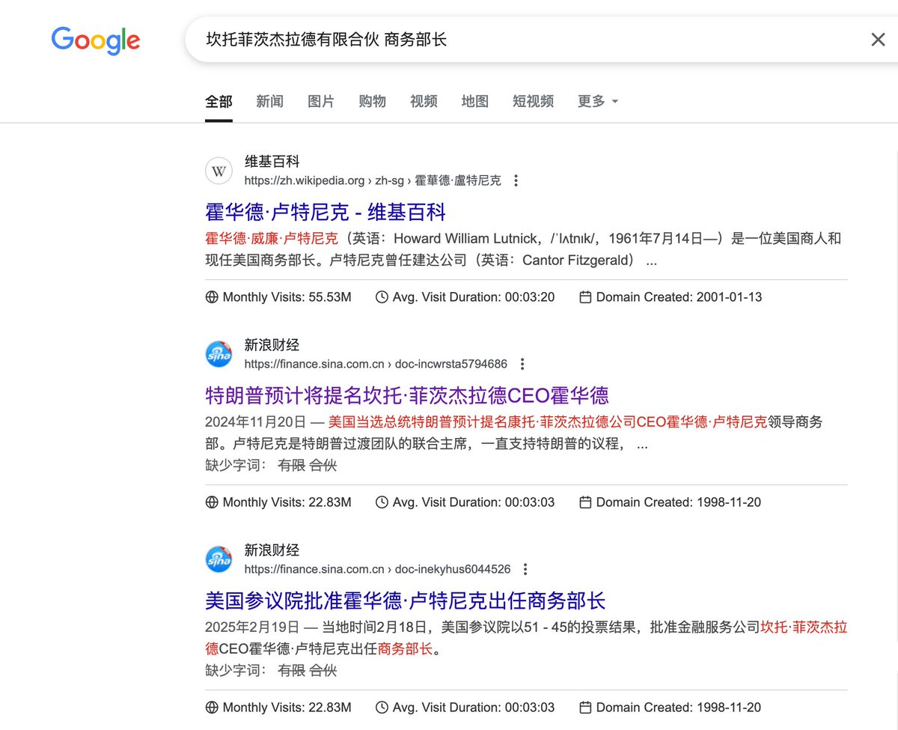Open the 视频 tab
This screenshot has width=898, height=730.
pos(424,101)
